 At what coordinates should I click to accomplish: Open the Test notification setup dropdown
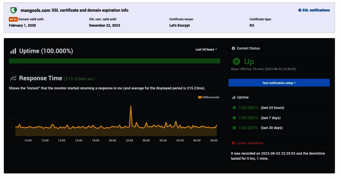(279, 83)
